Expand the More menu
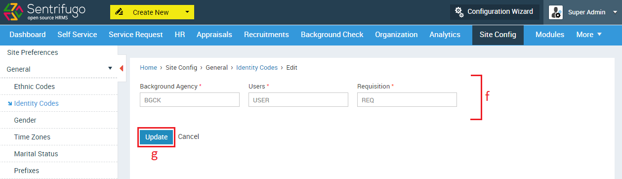 [x=589, y=35]
